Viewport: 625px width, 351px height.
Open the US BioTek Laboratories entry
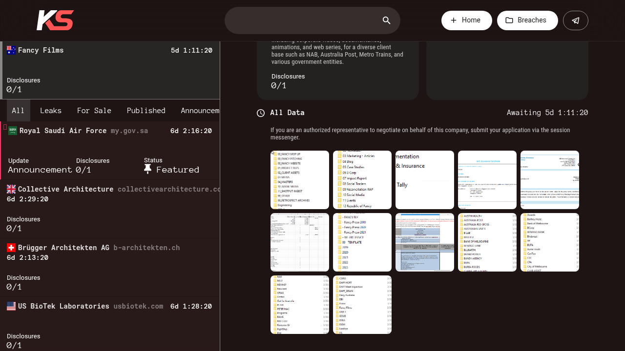[110, 324]
